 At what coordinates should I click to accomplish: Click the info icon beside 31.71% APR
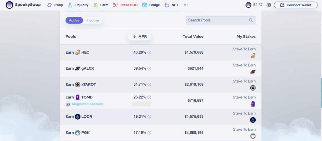[149, 85]
